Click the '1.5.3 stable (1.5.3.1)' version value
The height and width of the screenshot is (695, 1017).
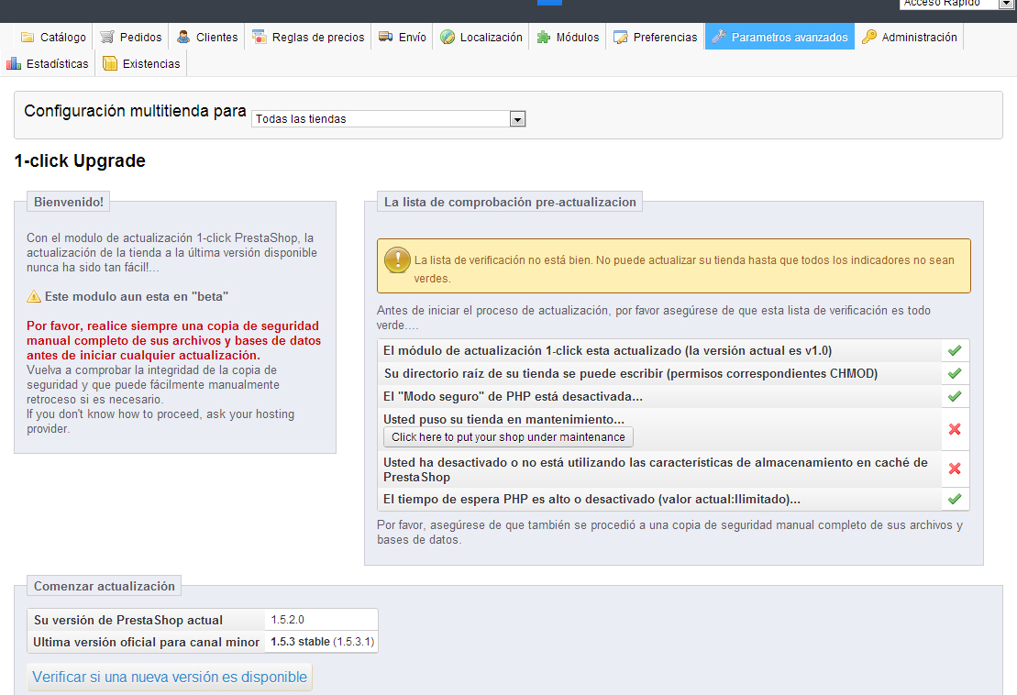[323, 642]
